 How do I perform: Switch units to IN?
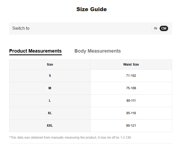(x=155, y=28)
